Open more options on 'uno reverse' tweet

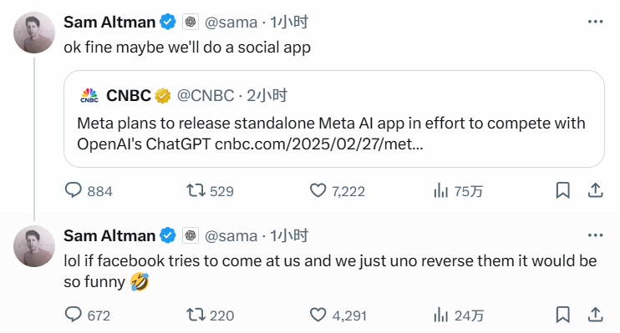595,235
